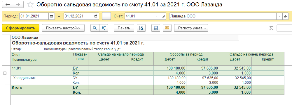
Task: Open period selection with ellipsis button
Action: 106,16
